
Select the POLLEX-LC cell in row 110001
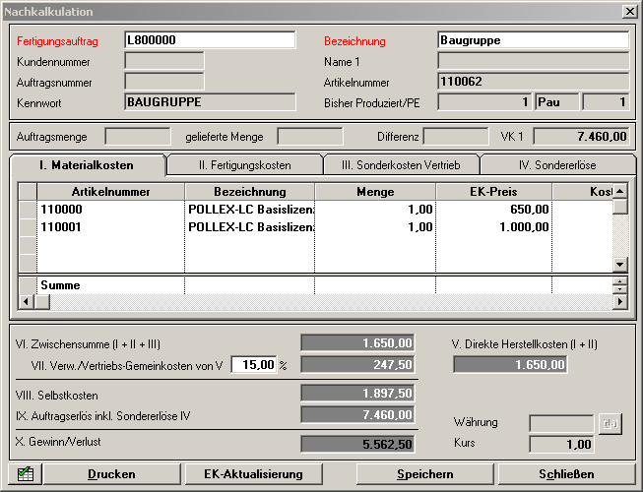point(249,226)
